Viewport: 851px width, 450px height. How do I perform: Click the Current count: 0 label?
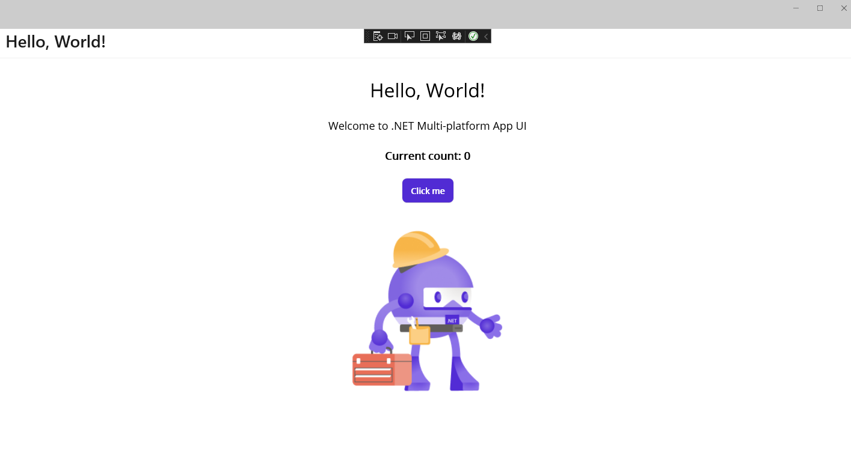pyautogui.click(x=428, y=156)
